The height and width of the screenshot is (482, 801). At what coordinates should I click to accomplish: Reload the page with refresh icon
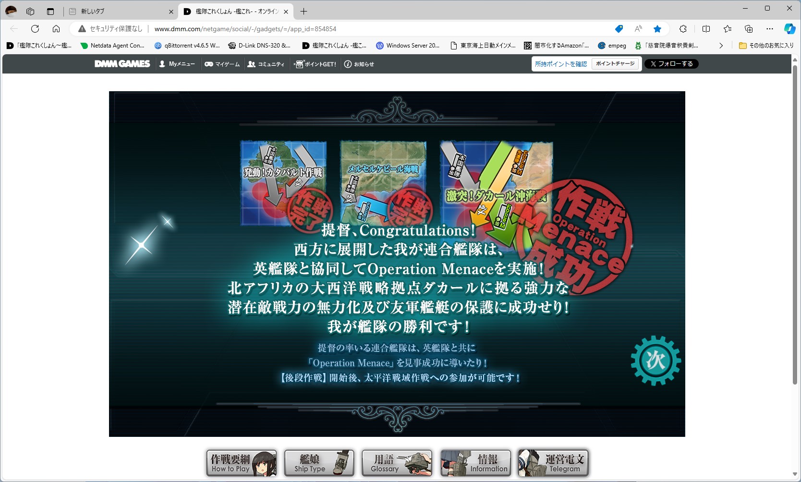click(35, 29)
